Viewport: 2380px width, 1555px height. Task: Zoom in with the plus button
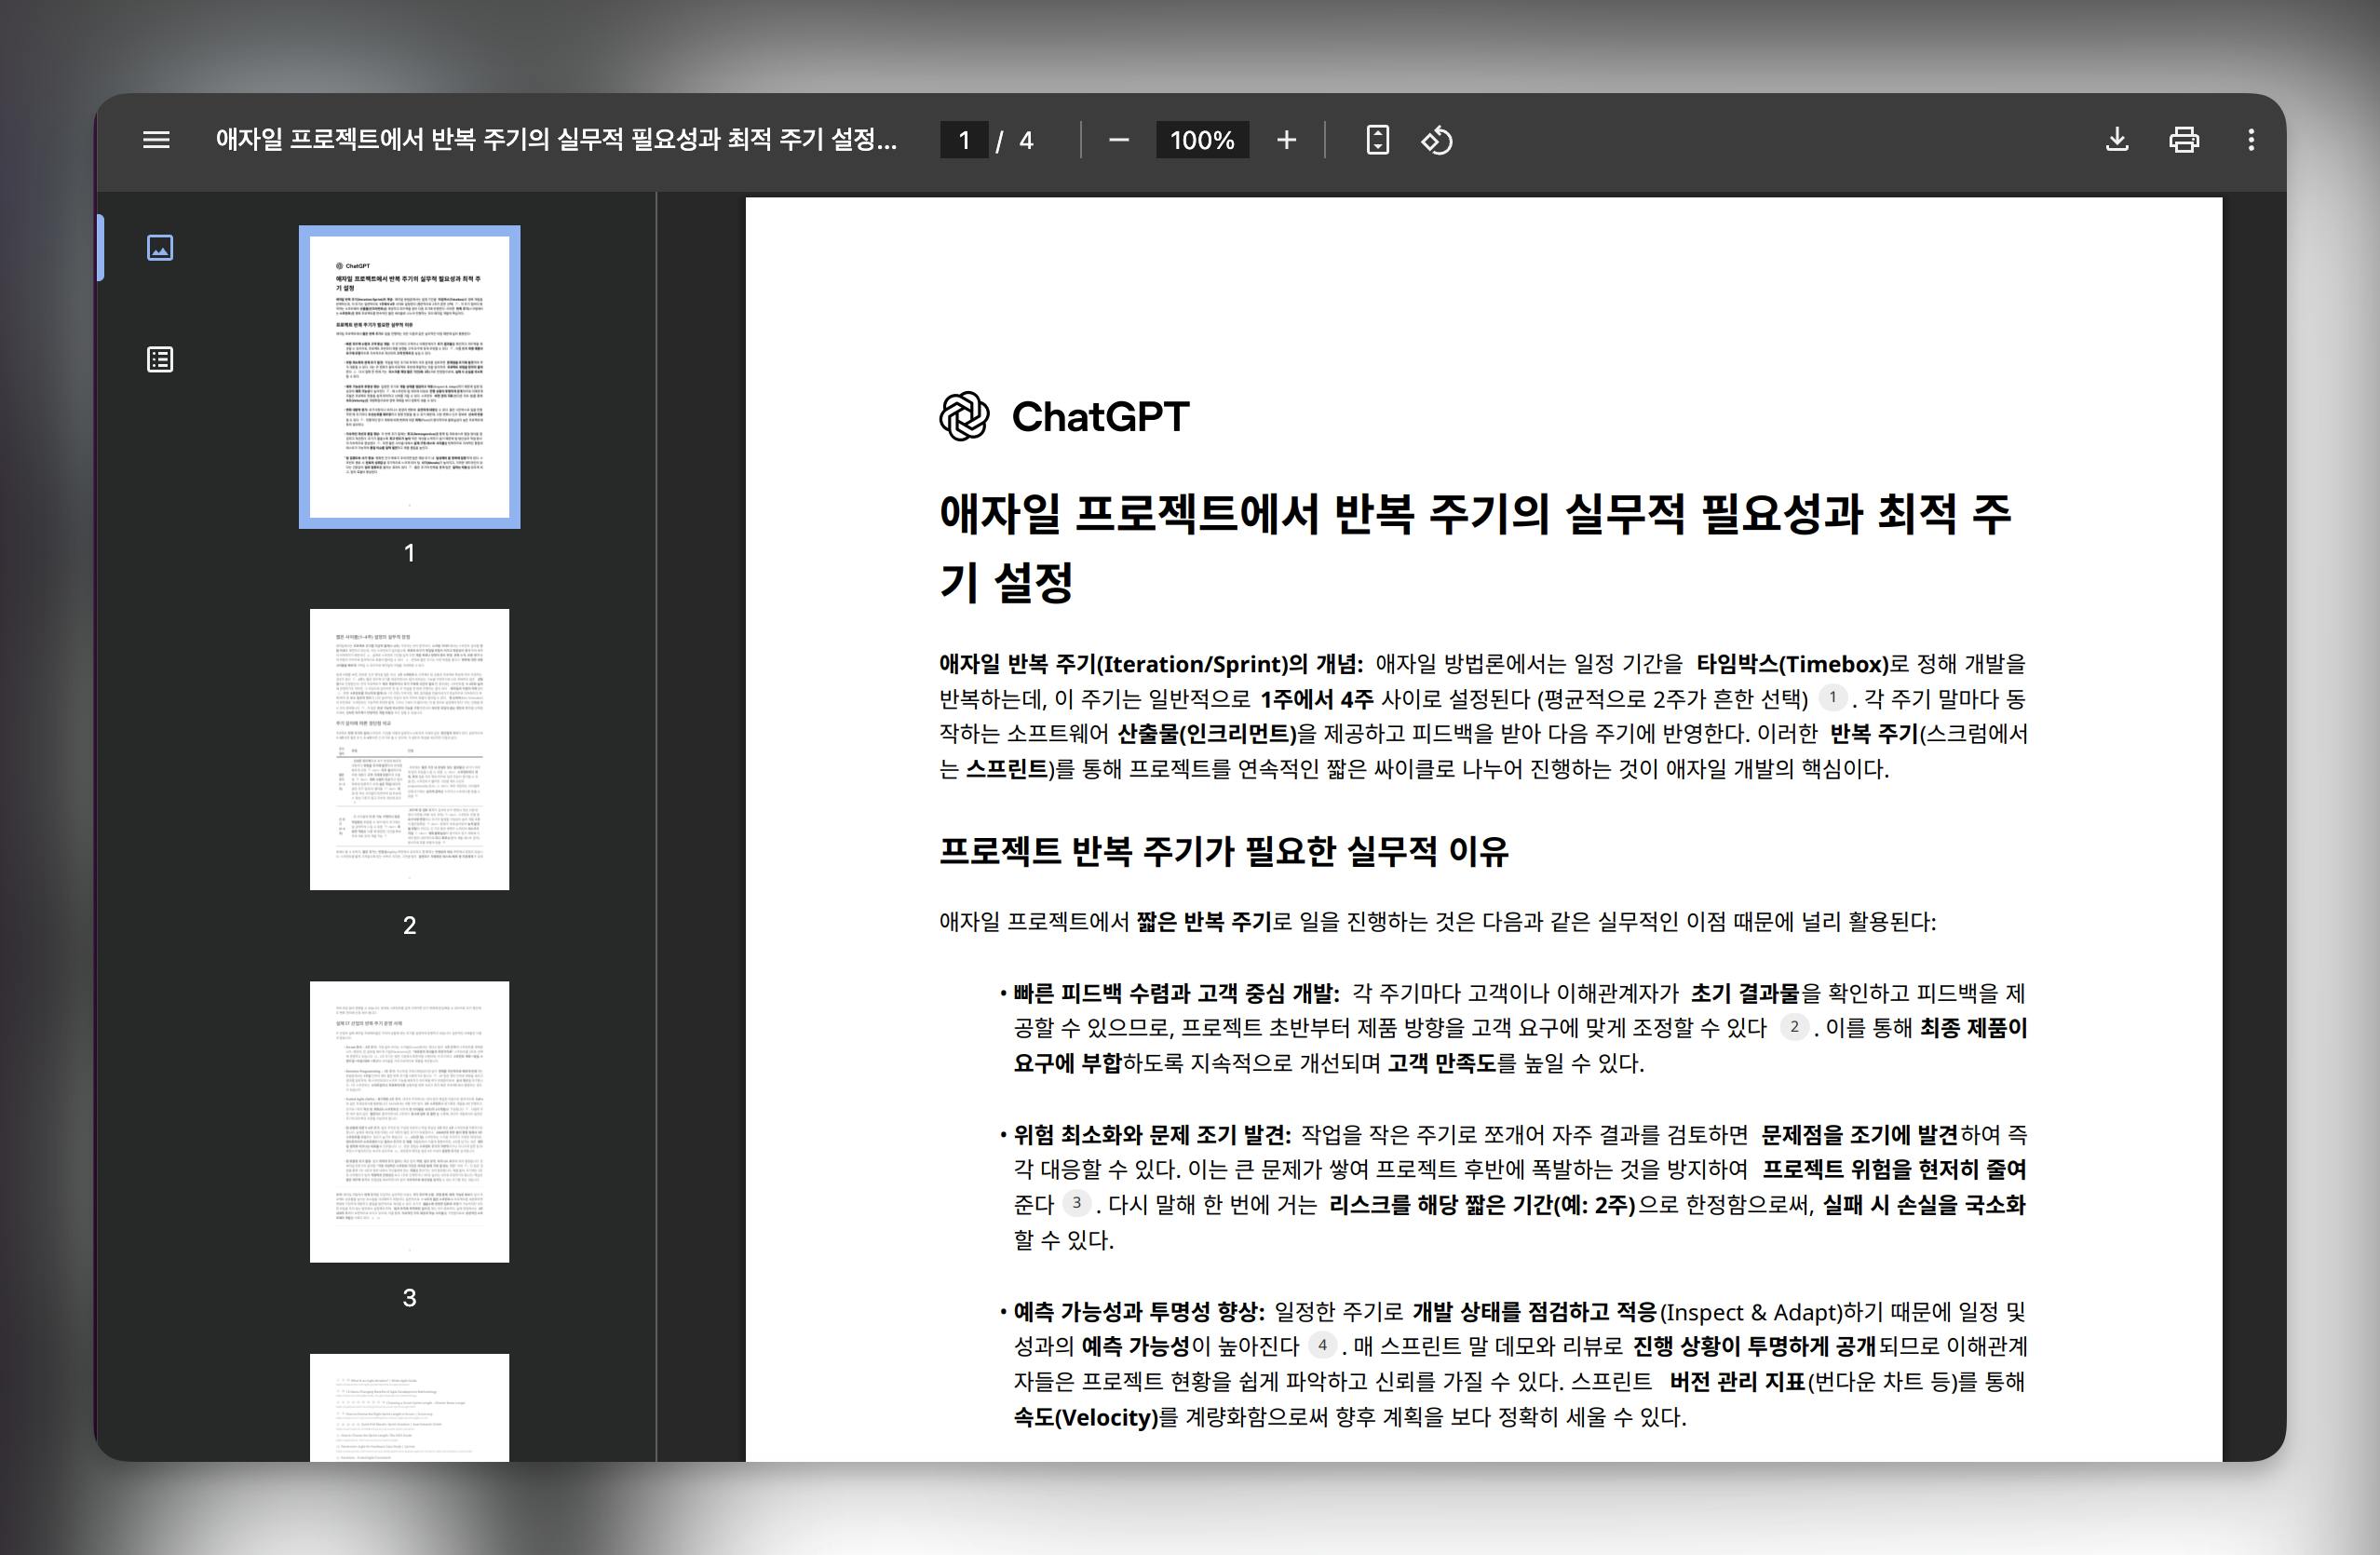1287,140
